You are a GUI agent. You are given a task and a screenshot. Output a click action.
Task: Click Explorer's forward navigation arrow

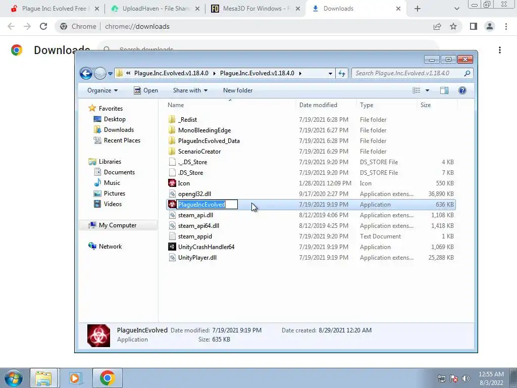tap(100, 73)
